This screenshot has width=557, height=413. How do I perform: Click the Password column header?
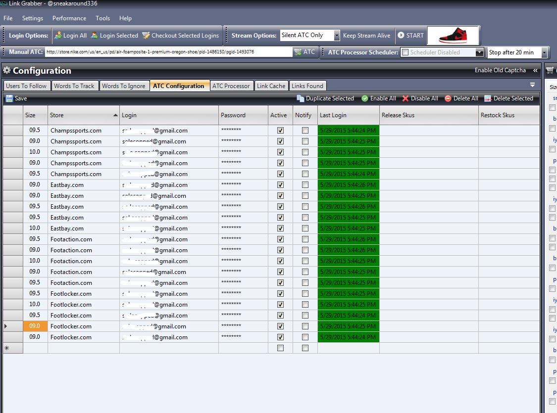pyautogui.click(x=243, y=115)
